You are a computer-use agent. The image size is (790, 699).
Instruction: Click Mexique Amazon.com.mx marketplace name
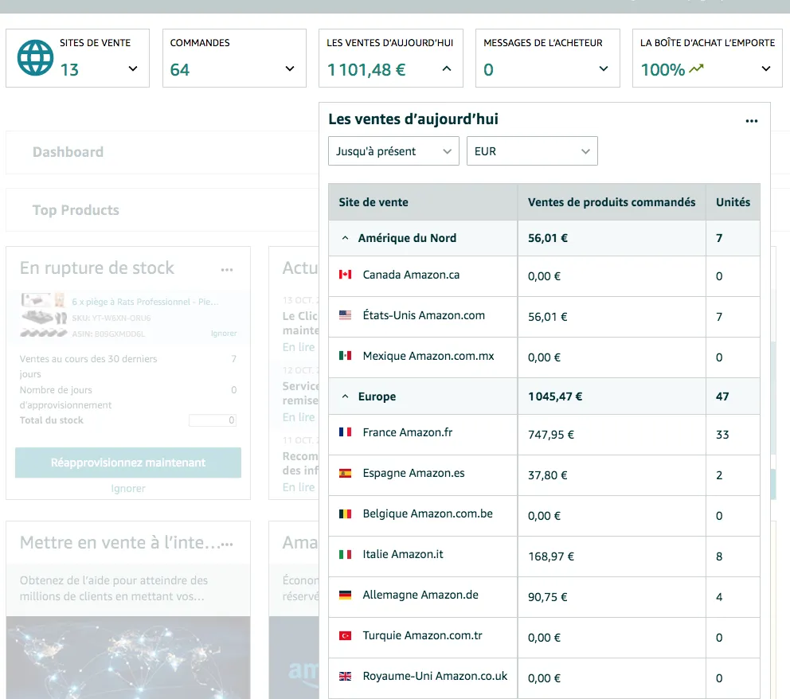pos(428,356)
